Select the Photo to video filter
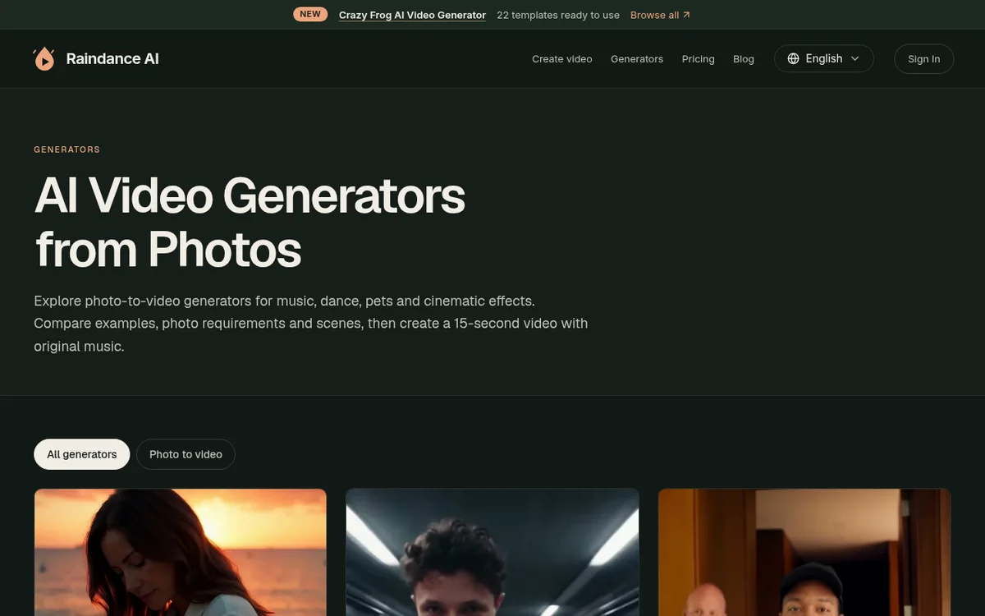The width and height of the screenshot is (985, 616). 186,454
